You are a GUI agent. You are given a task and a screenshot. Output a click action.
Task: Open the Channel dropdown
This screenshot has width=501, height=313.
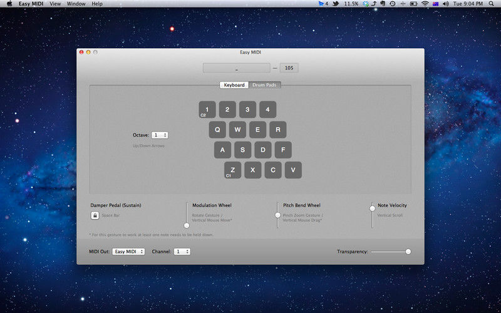(182, 252)
